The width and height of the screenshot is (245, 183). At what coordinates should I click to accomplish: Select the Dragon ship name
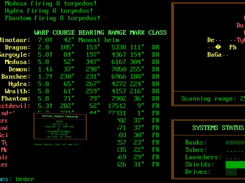coord(17,47)
